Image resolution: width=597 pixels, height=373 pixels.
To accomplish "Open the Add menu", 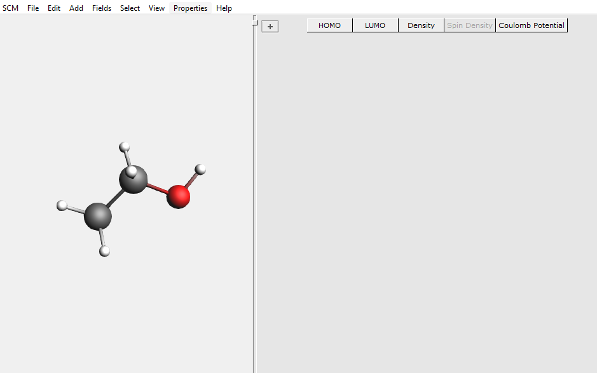I will [76, 8].
